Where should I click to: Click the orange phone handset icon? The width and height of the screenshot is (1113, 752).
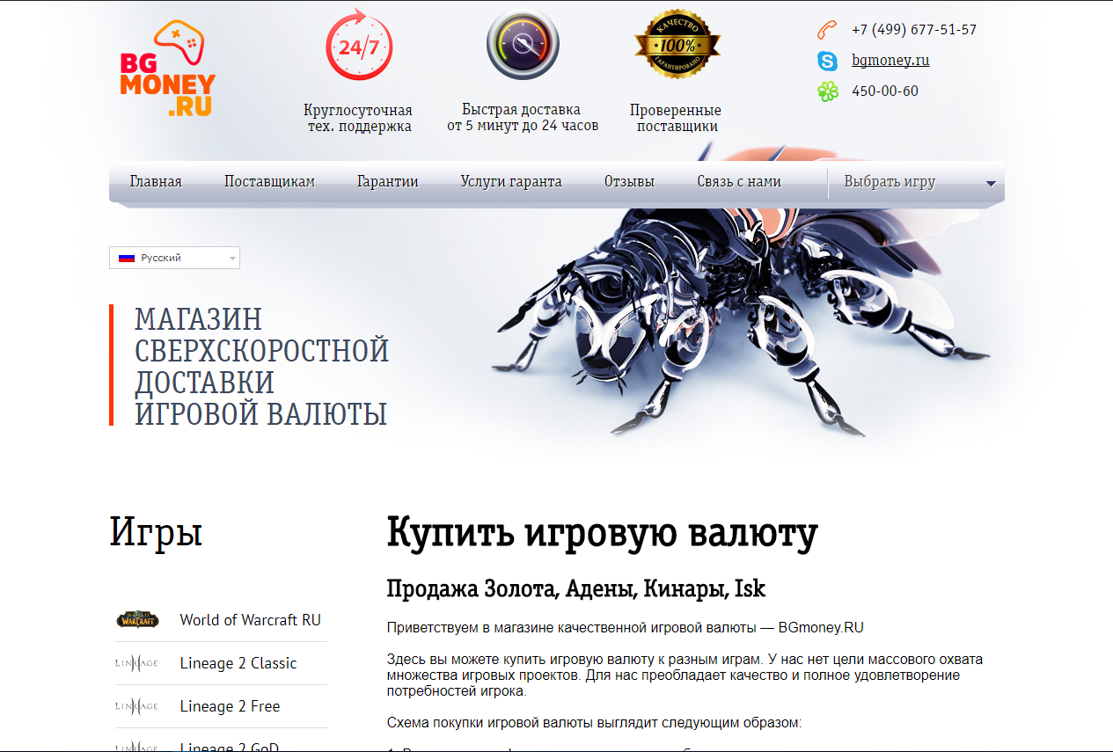tap(827, 30)
